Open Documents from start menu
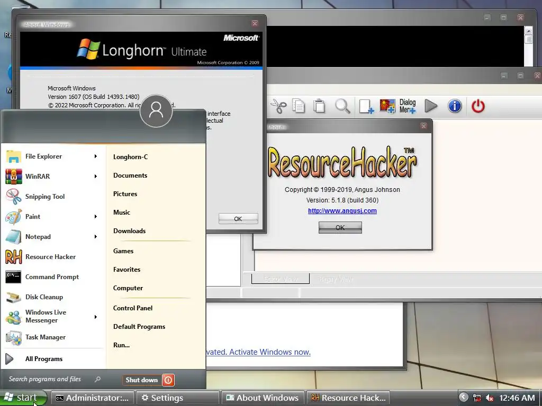This screenshot has height=406, width=542. [x=130, y=176]
